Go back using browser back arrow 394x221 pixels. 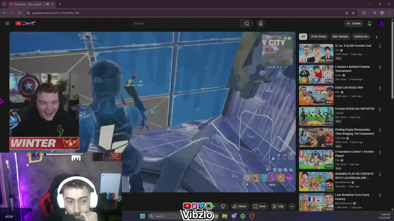(x=4, y=13)
